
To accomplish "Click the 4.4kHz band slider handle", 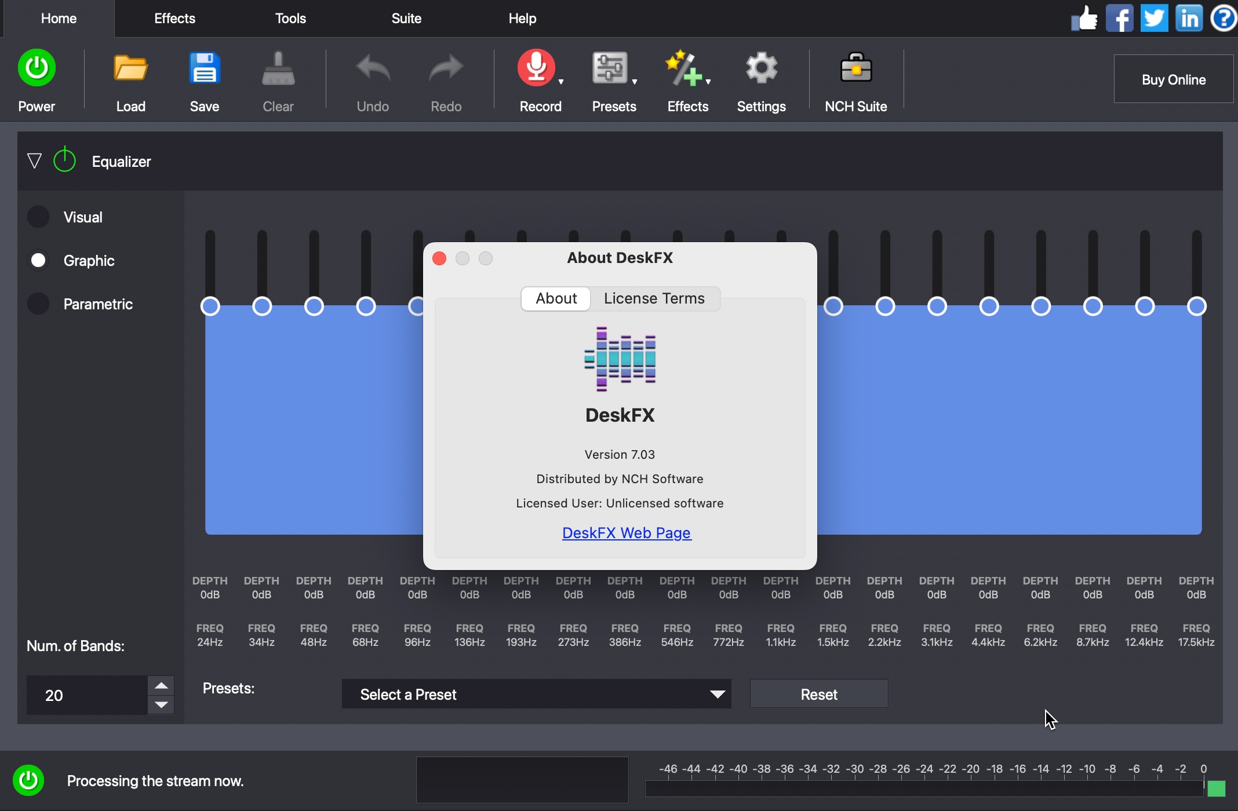I will (989, 306).
